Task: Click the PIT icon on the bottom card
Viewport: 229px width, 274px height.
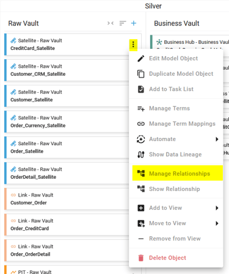Action: 13,272
